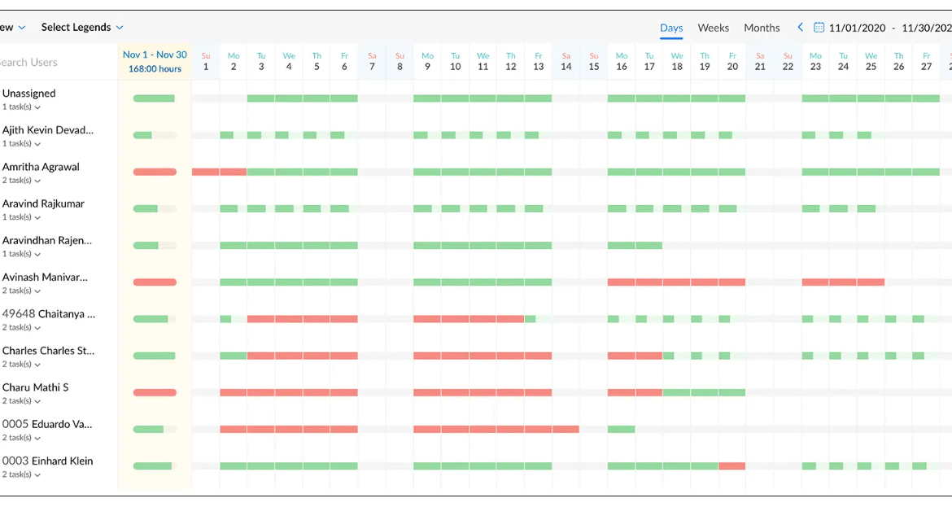Click Amritha Agrawal's red monthly summary bar
The height and width of the screenshot is (507, 952).
point(155,172)
